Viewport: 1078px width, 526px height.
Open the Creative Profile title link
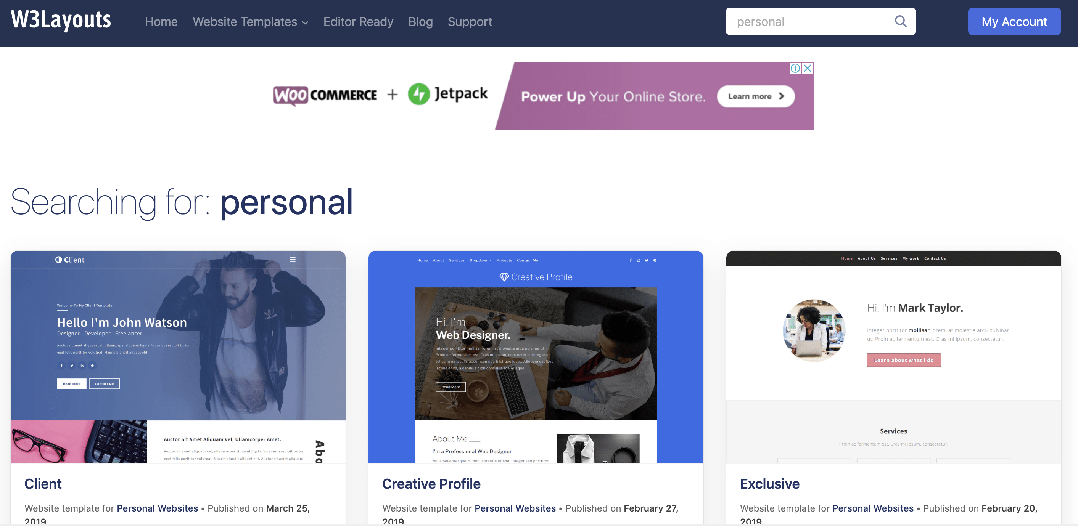(431, 484)
